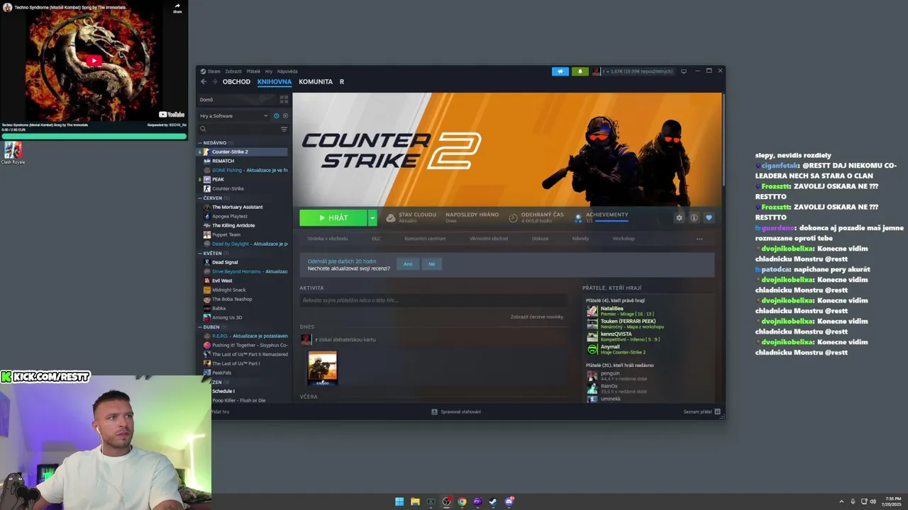Open the Hry menu

(269, 72)
